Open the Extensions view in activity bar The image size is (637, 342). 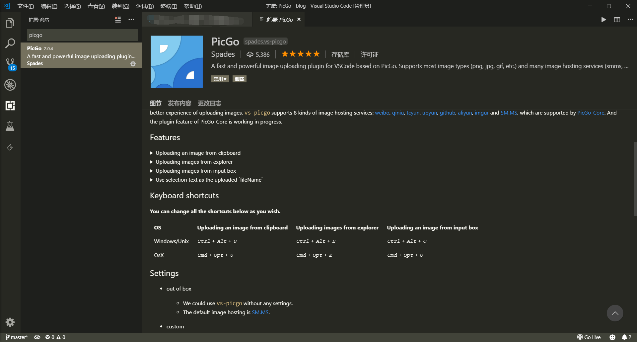pyautogui.click(x=10, y=106)
